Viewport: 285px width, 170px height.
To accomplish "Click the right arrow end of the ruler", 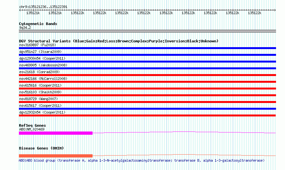I will coord(275,10).
